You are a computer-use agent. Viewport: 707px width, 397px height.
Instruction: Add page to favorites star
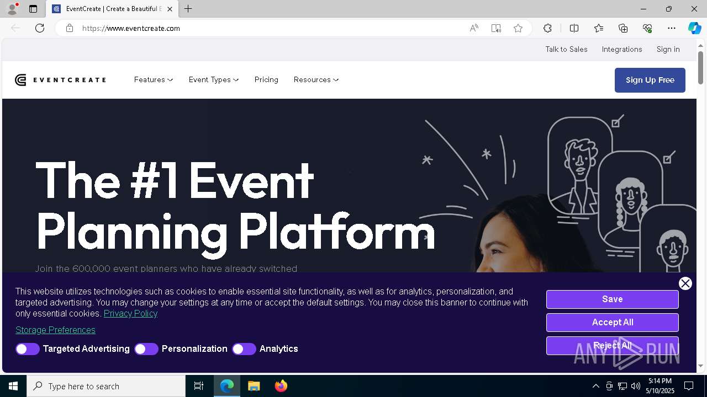518,28
